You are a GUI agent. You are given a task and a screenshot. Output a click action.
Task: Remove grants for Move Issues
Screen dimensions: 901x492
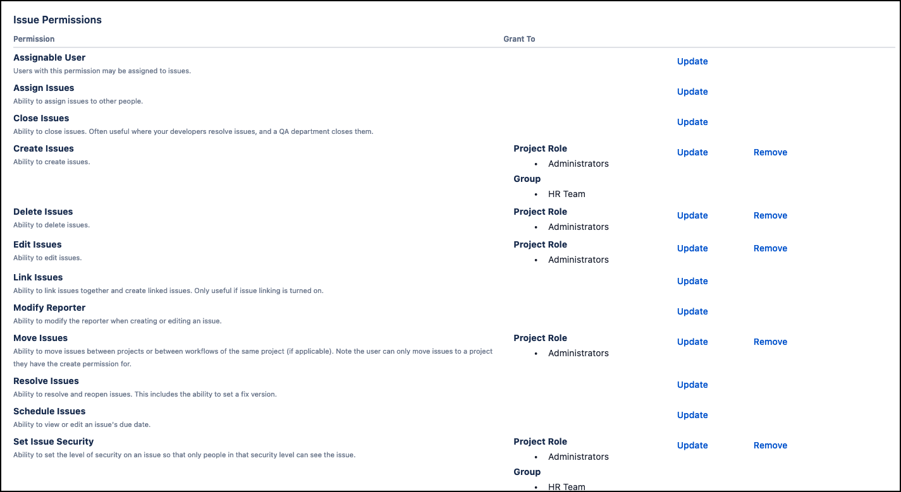click(x=770, y=342)
